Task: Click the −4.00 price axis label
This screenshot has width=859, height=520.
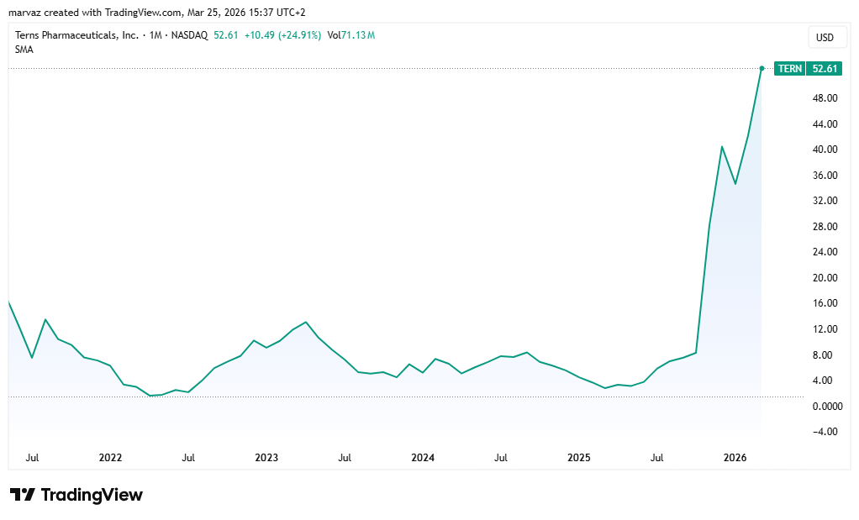Action: (x=825, y=431)
